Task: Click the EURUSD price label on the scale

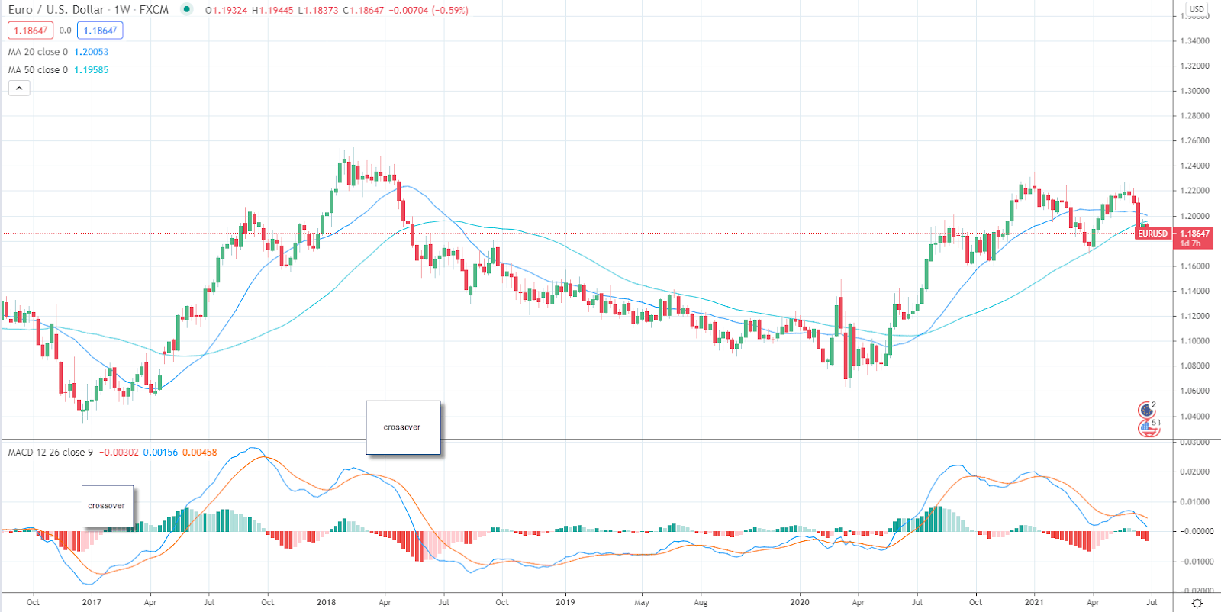Action: [1152, 234]
